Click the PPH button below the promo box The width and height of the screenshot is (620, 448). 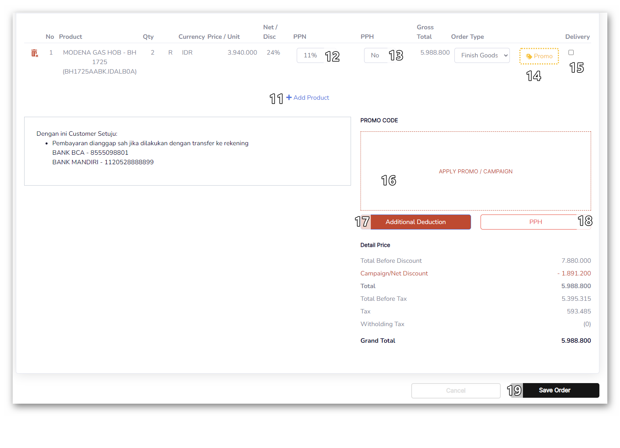pos(535,222)
